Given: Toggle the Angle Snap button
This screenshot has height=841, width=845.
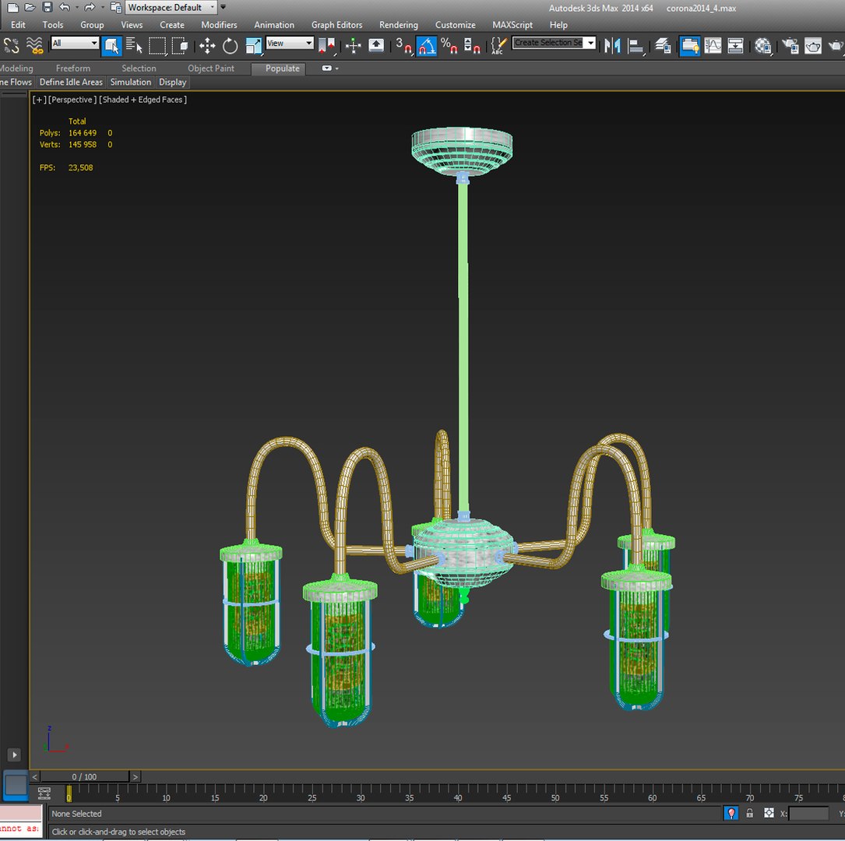Looking at the screenshot, I should pos(426,46).
